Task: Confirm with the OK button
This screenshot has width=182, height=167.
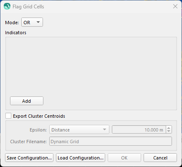Action: click(x=124, y=158)
